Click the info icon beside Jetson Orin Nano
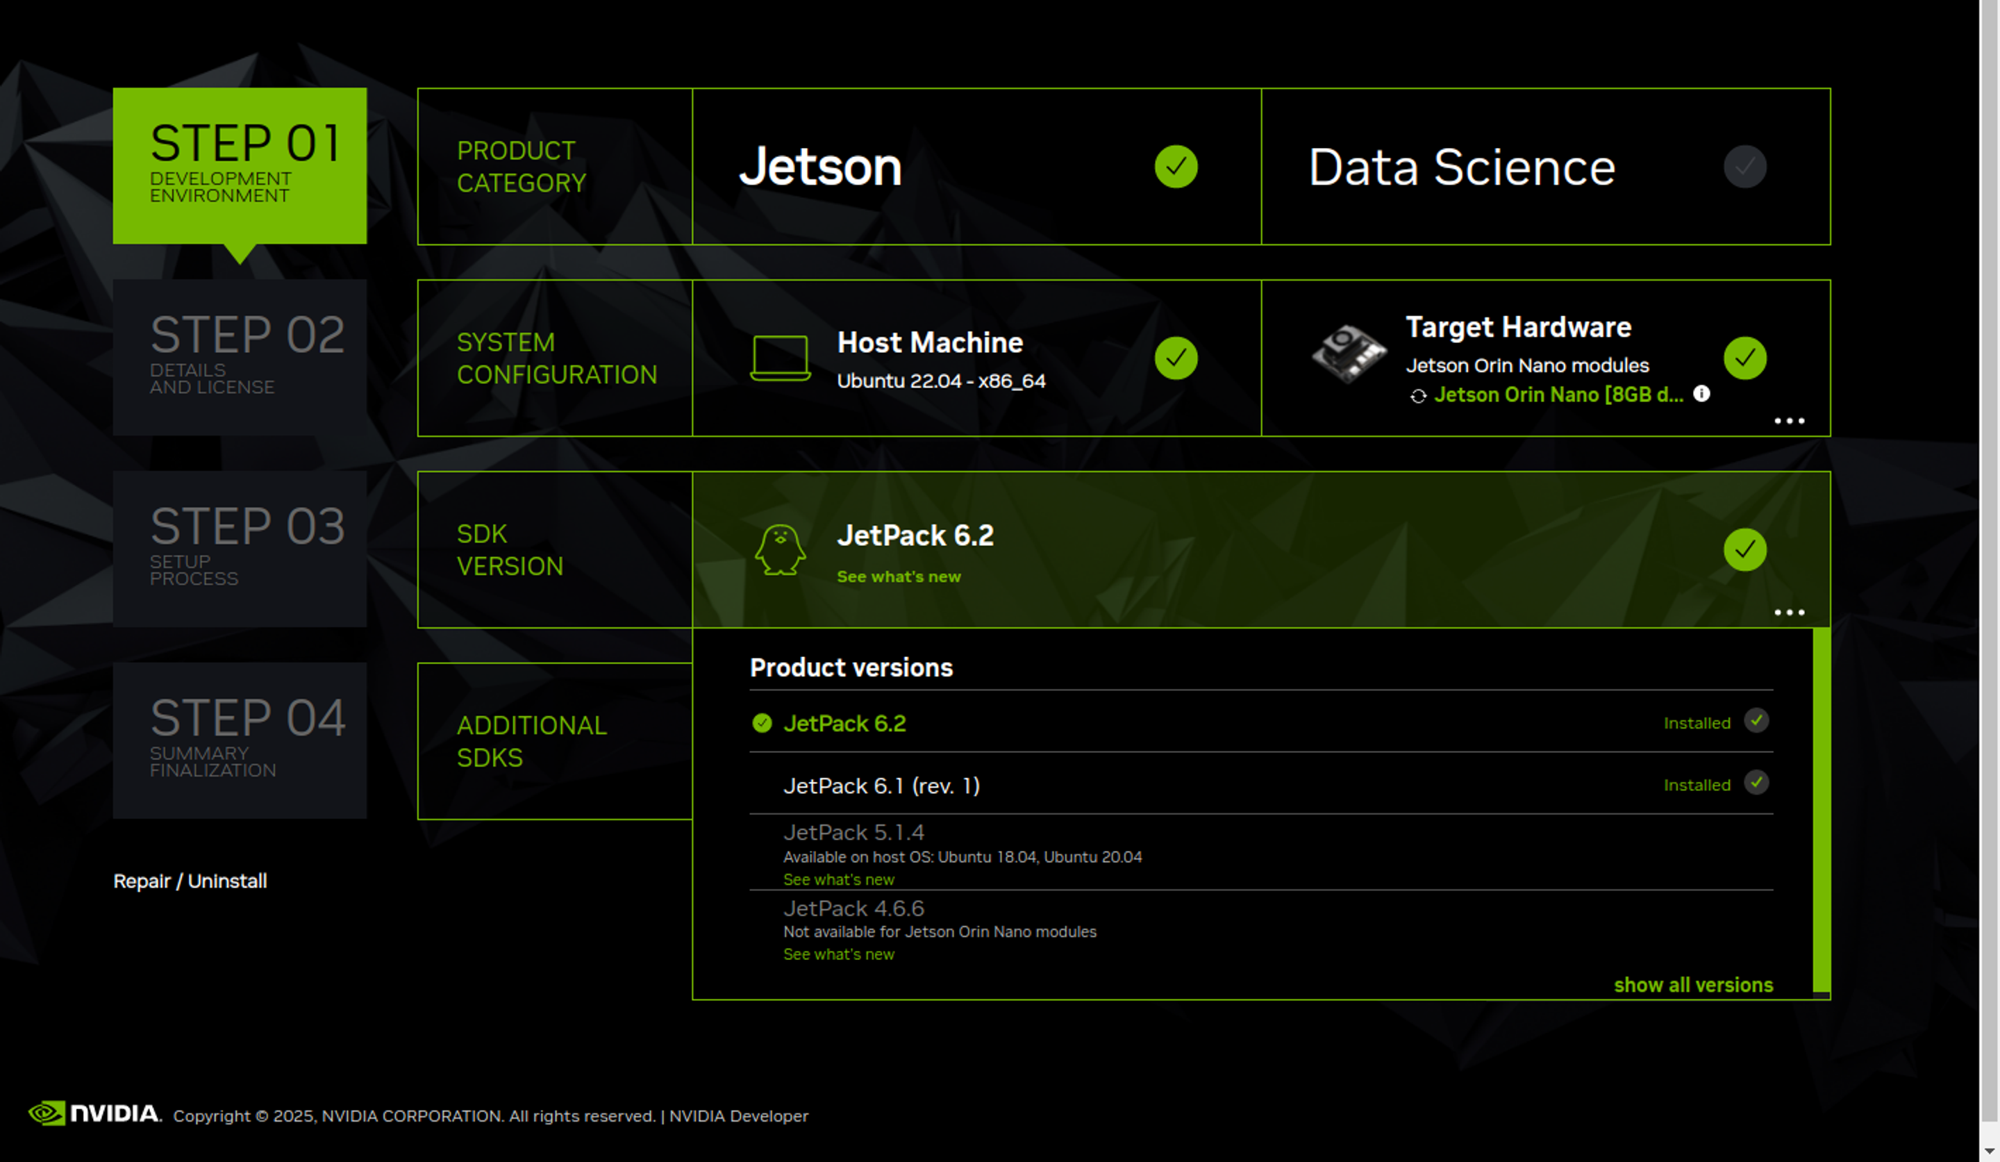Image resolution: width=2000 pixels, height=1162 pixels. 1701,394
